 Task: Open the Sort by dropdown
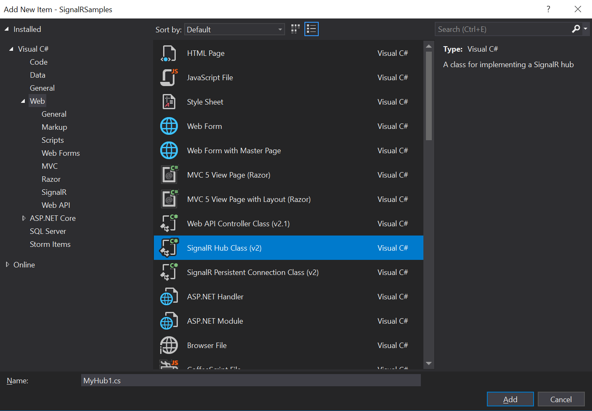(x=279, y=29)
